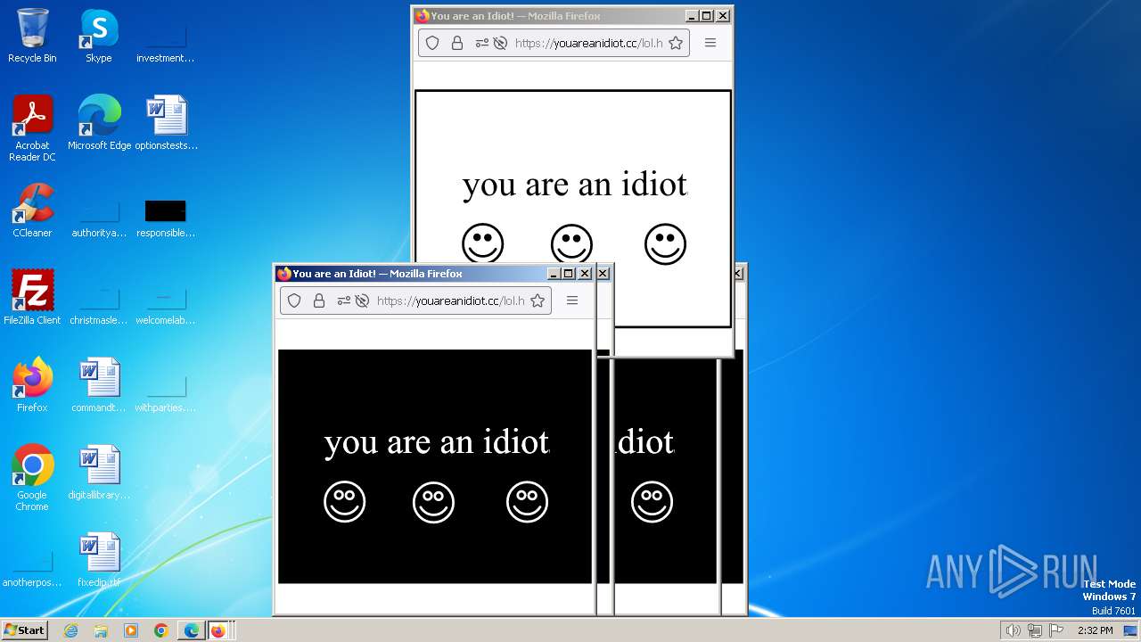
Task: Bookmark page with star in top Firefox window
Action: click(676, 43)
